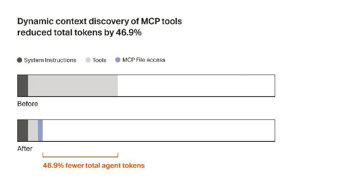
Task: Click the purple MCP File access legend dot
Action: click(118, 60)
